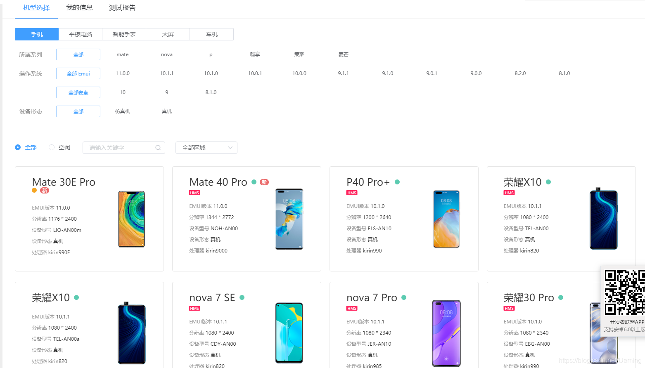Click the green status dot beside 荣耀30 Pro
The width and height of the screenshot is (645, 368).
[x=561, y=297]
